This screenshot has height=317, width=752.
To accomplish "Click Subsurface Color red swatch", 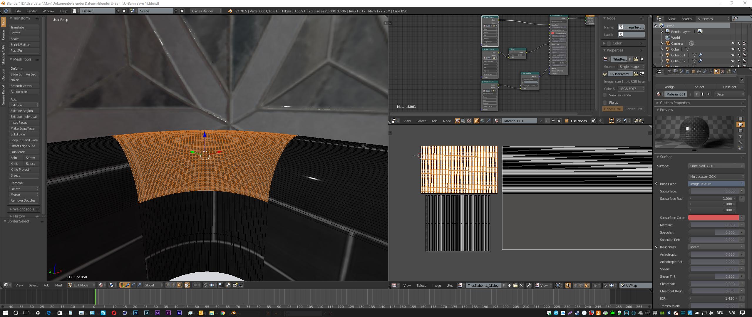I will pyautogui.click(x=713, y=218).
